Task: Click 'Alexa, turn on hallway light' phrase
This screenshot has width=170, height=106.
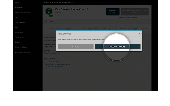Action: [61, 29]
